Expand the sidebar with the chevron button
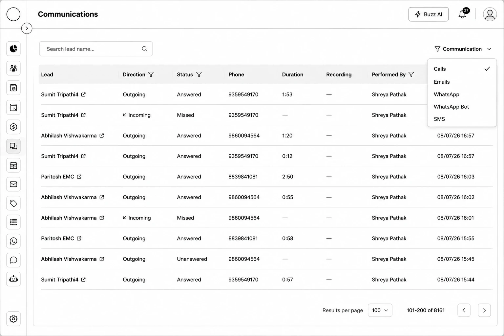The height and width of the screenshot is (336, 504). click(27, 29)
